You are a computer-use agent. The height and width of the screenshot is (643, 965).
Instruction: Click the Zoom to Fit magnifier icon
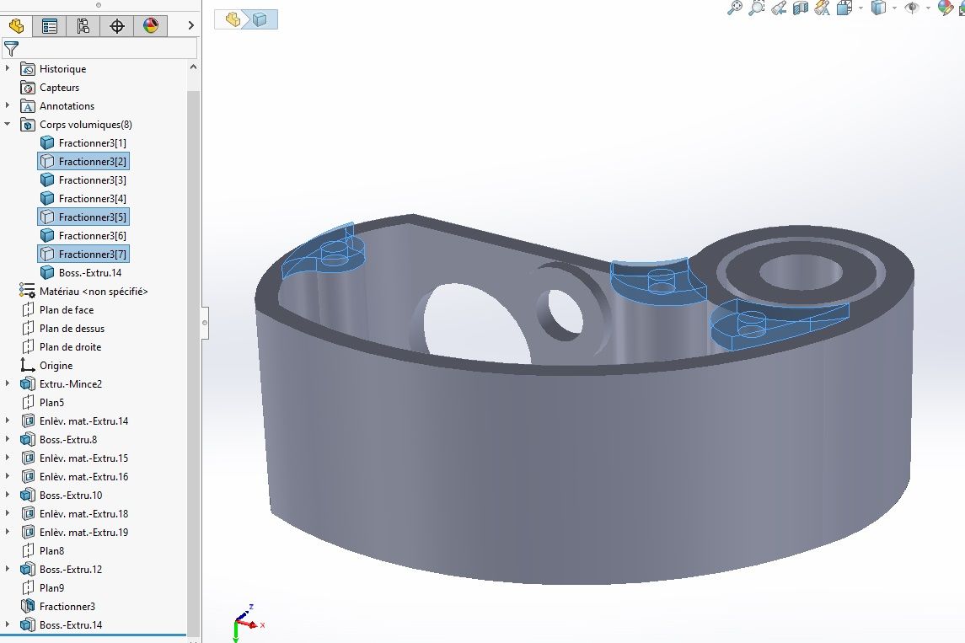pos(735,8)
